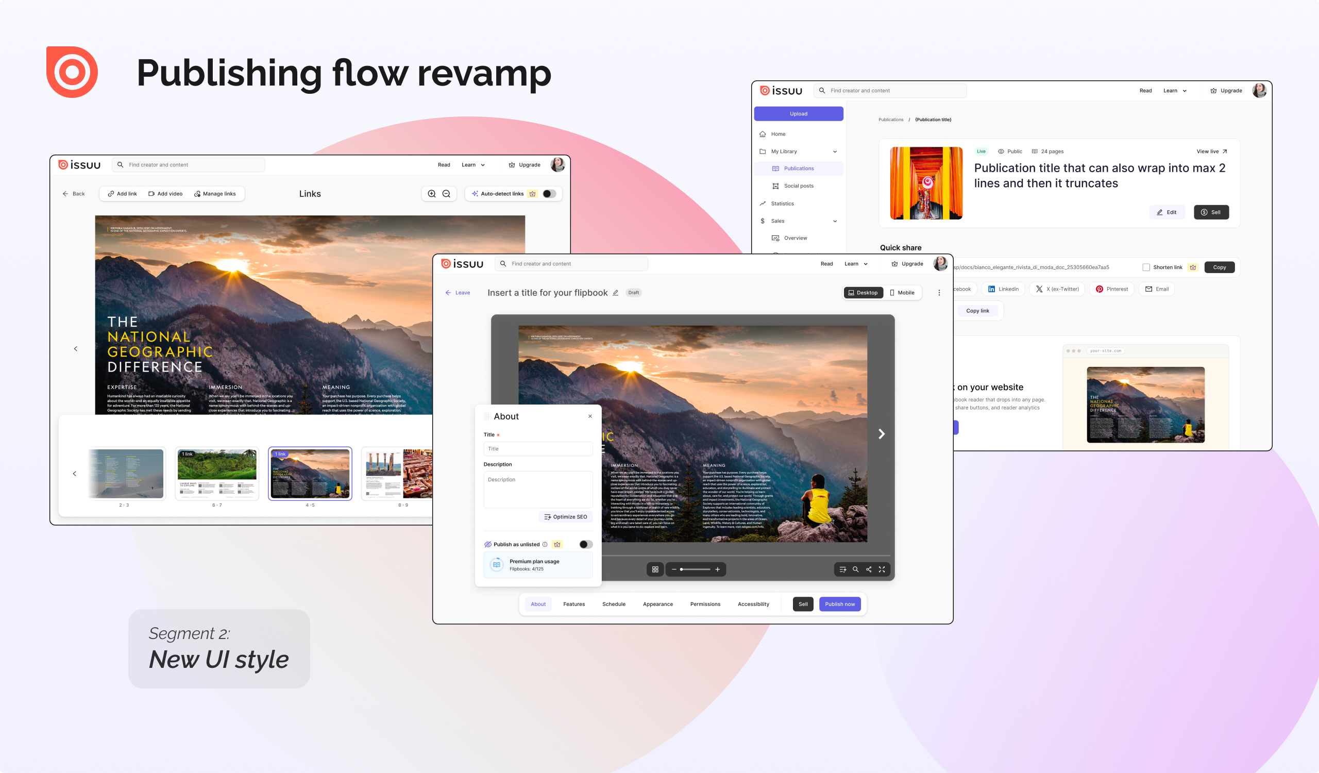Image resolution: width=1319 pixels, height=773 pixels.
Task: Expand Learn dropdown in Links window
Action: point(473,165)
